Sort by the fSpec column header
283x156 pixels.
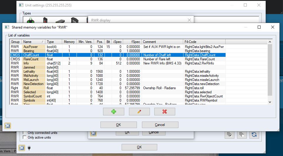coord(132,42)
